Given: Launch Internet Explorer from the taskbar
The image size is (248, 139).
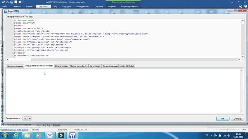Looking at the screenshot, I should point(16,136).
